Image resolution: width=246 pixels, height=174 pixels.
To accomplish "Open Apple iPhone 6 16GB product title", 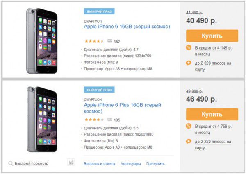I will coord(127,27).
